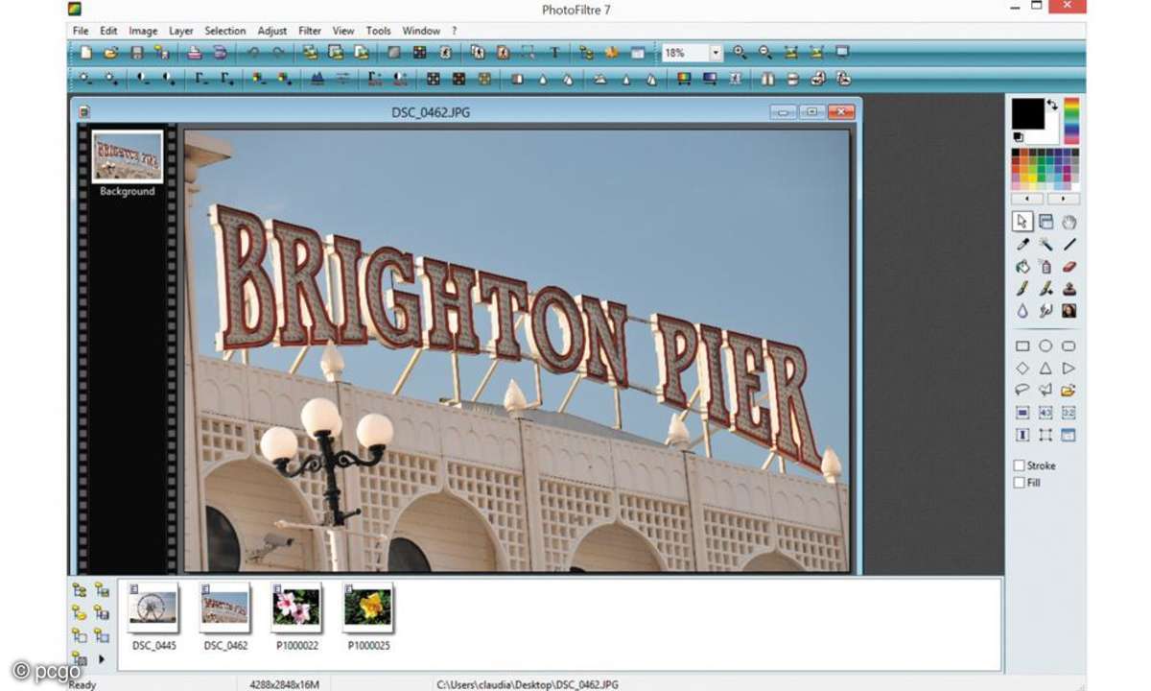
Task: Select the Background layer thumbnail
Action: tap(127, 157)
